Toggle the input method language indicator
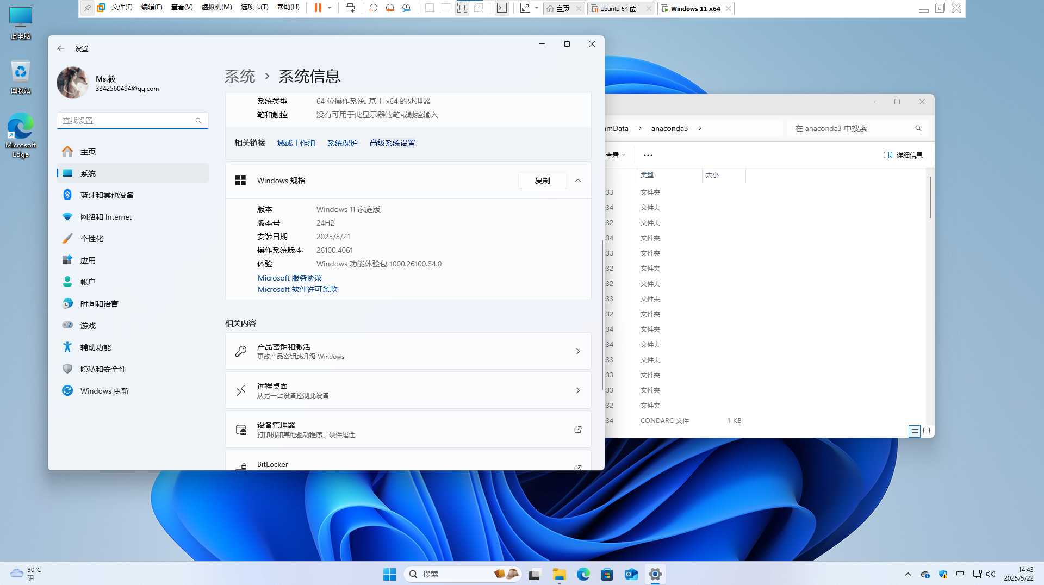 (960, 574)
